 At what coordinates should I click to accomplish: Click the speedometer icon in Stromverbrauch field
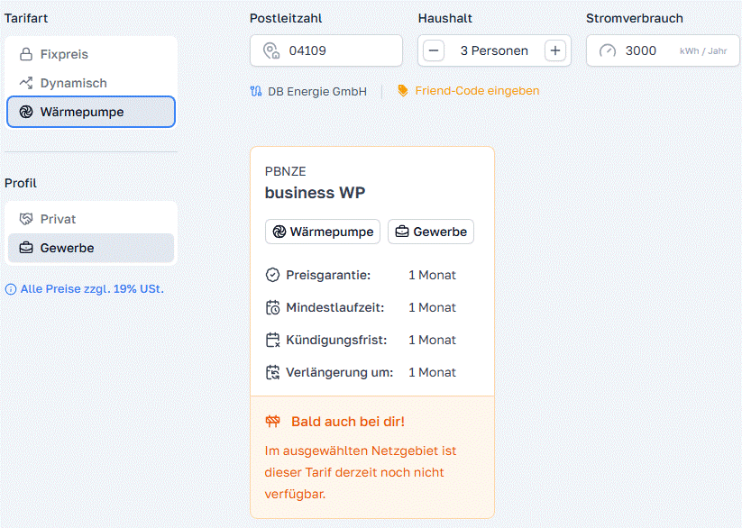[x=608, y=51]
